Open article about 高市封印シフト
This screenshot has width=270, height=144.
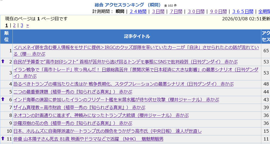(x=125, y=62)
